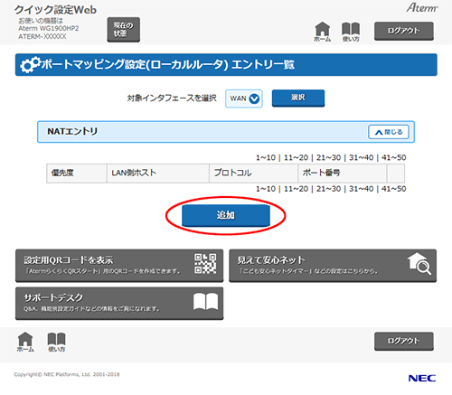Image resolution: width=452 pixels, height=395 pixels.
Task: Go to entries 11~20 below the table
Action: (296, 189)
